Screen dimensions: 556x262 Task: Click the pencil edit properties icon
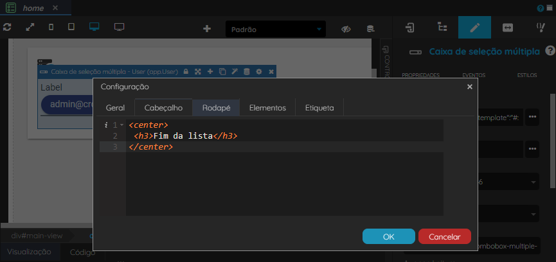coord(474,27)
